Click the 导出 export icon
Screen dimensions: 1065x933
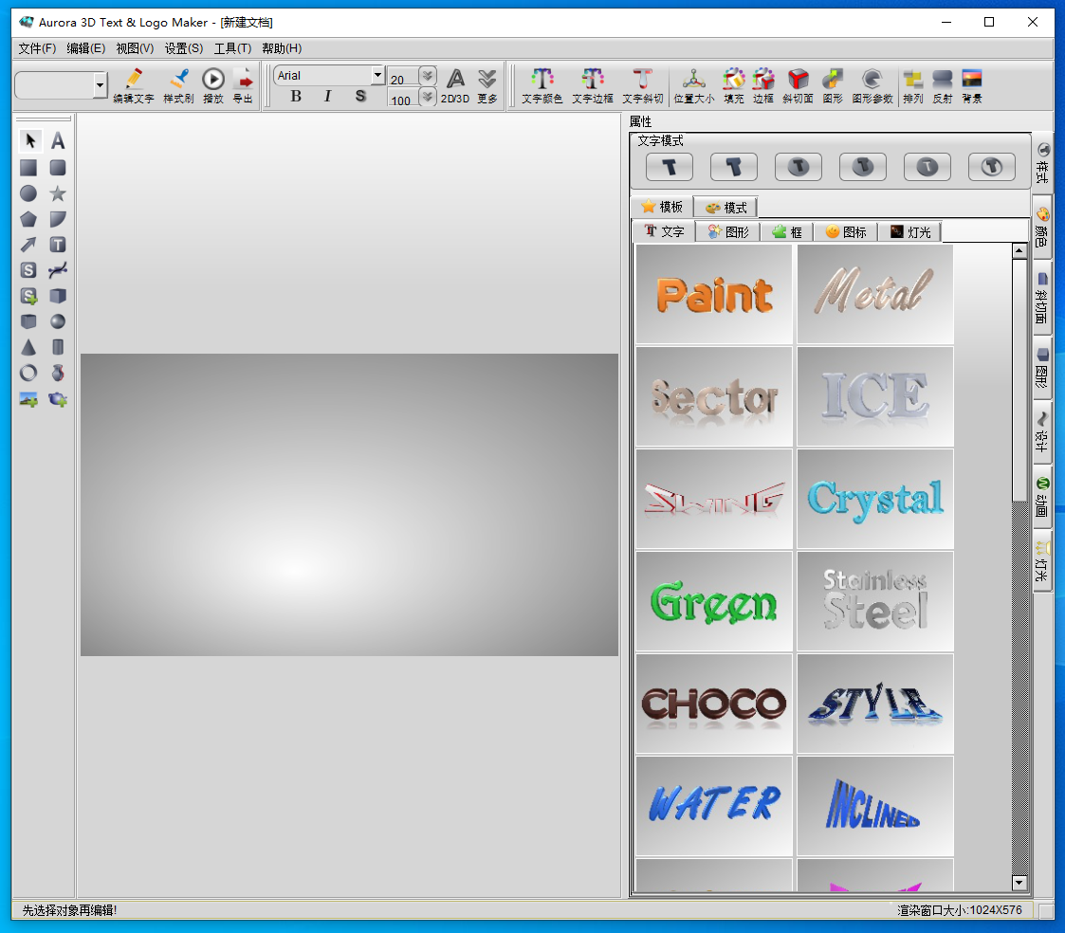coord(243,85)
